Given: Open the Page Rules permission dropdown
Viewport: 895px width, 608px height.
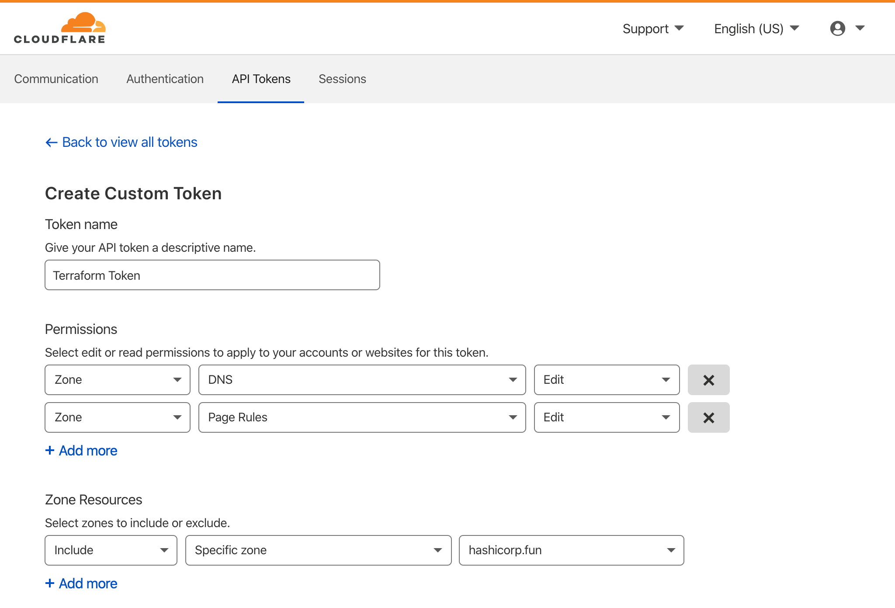Looking at the screenshot, I should [362, 417].
